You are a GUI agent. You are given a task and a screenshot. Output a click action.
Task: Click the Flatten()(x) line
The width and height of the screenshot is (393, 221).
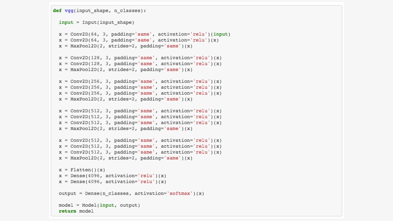point(82,170)
